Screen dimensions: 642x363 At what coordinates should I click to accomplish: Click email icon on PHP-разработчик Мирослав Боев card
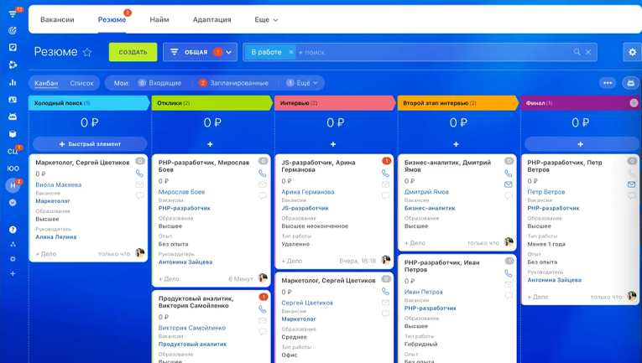(x=263, y=184)
